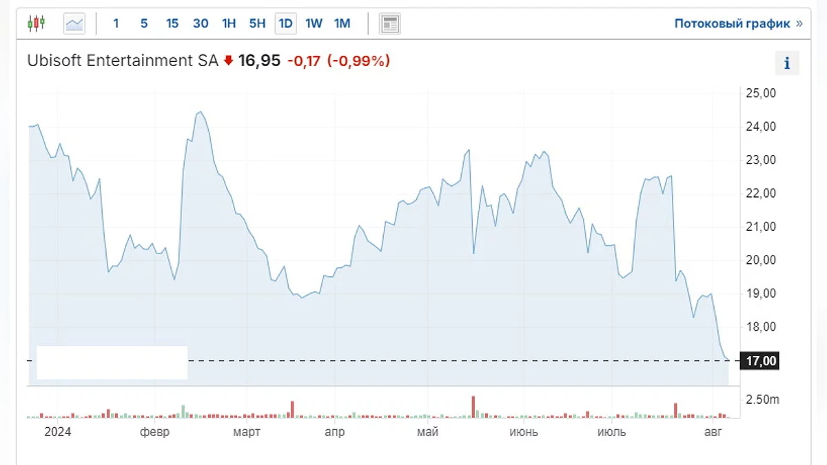827x465 pixels.
Task: Switch to candlestick chart type icon
Action: pyautogui.click(x=36, y=23)
